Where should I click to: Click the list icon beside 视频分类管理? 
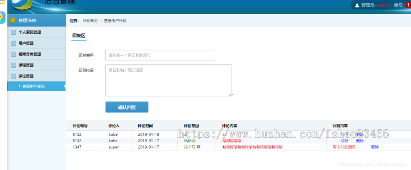pos(13,54)
